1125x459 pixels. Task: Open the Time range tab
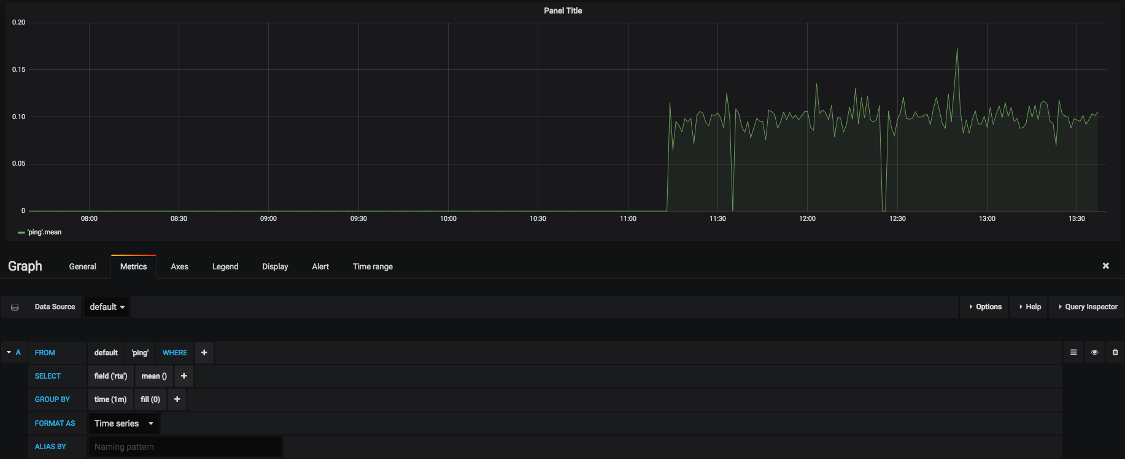point(373,266)
